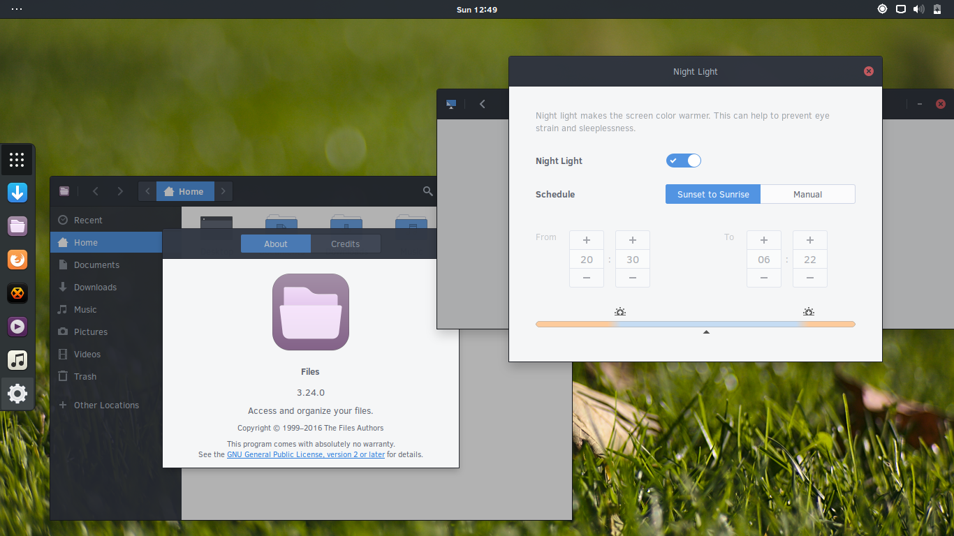Increase To minutes value
The height and width of the screenshot is (536, 954).
(810, 240)
